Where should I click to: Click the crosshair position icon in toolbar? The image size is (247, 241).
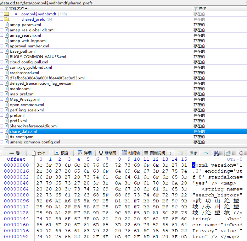[x=242, y=153]
